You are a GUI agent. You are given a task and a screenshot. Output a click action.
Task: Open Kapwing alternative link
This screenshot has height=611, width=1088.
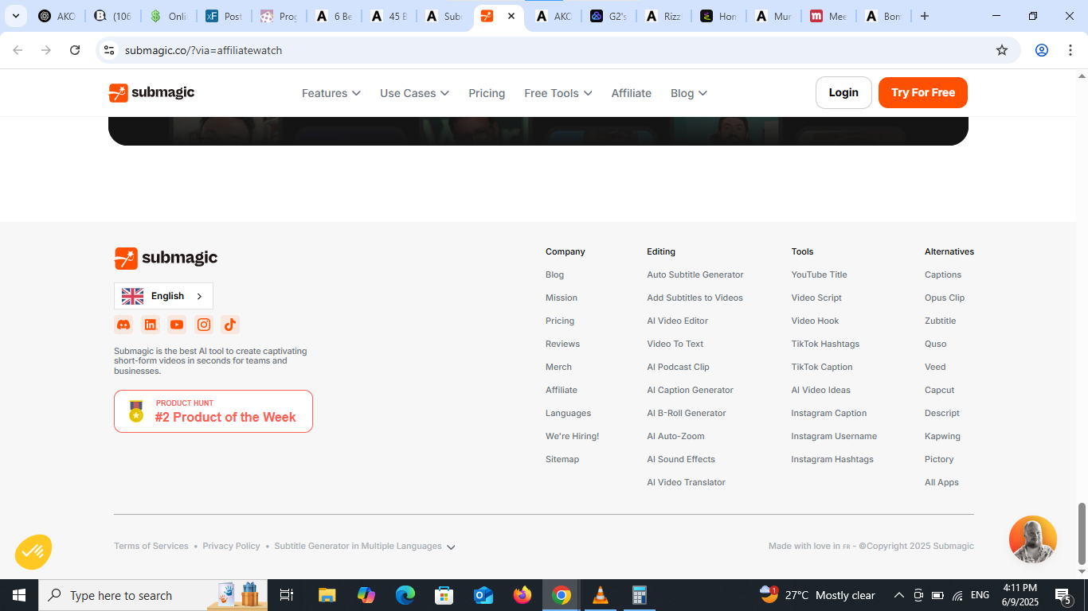pos(942,437)
